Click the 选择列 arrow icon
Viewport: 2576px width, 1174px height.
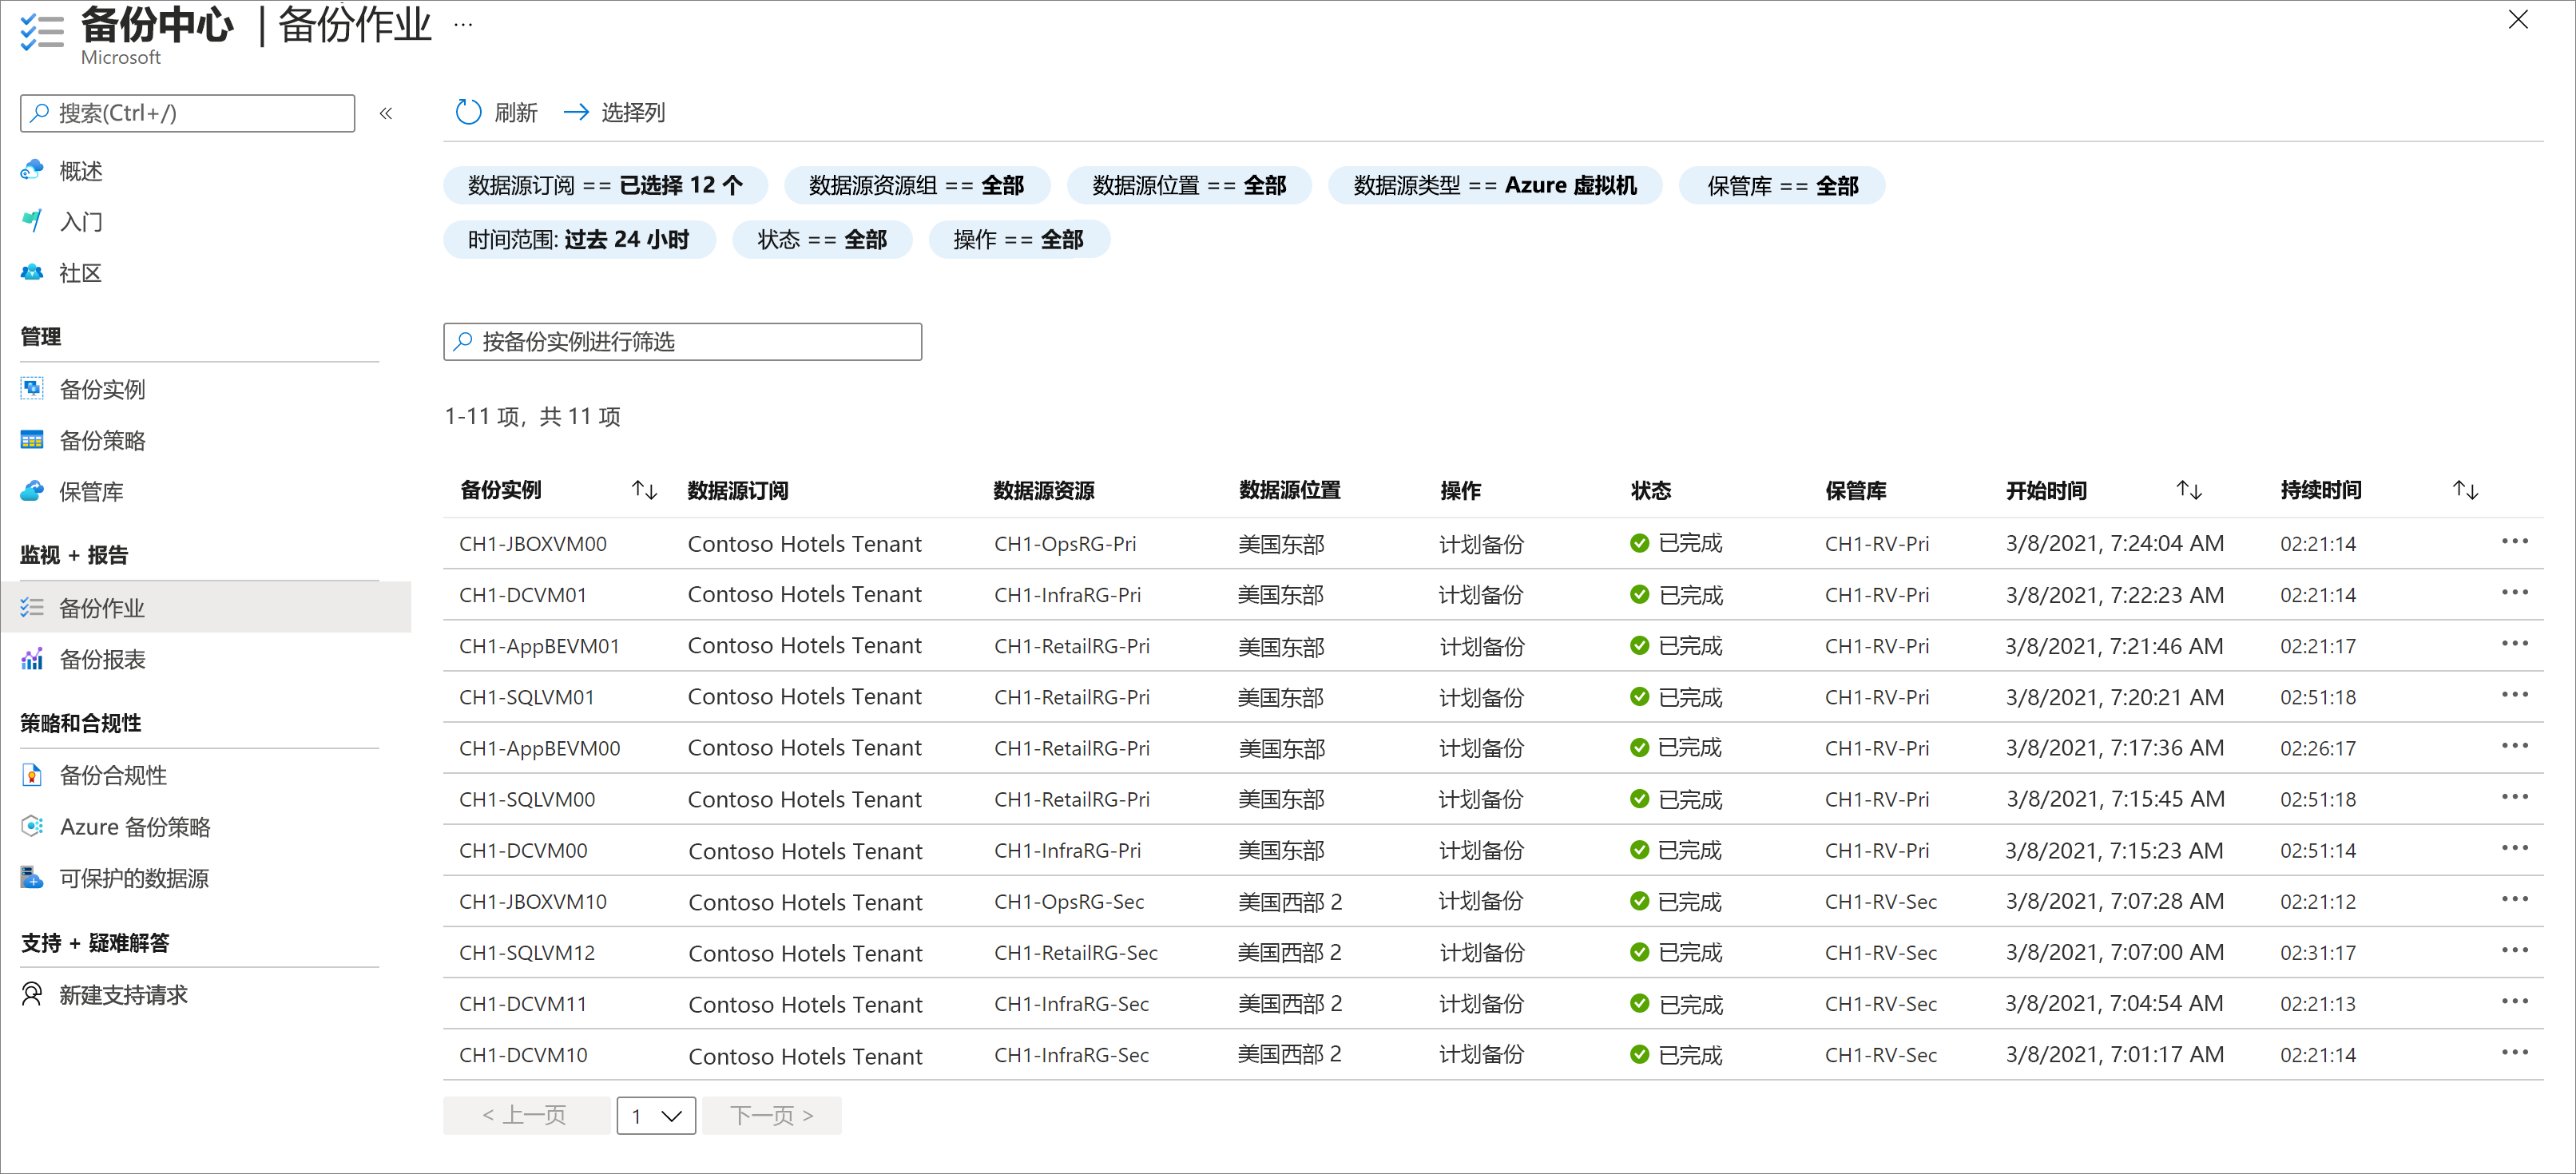click(x=576, y=112)
